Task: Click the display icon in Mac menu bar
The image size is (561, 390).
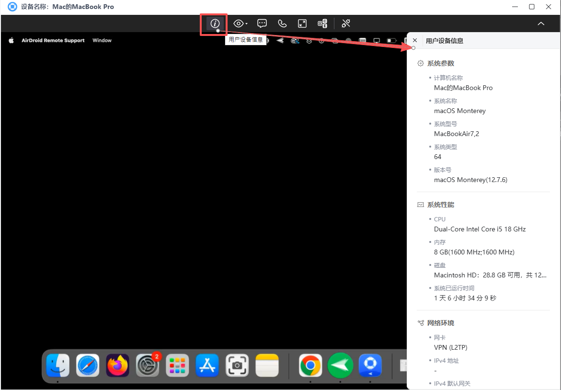Action: click(x=377, y=40)
